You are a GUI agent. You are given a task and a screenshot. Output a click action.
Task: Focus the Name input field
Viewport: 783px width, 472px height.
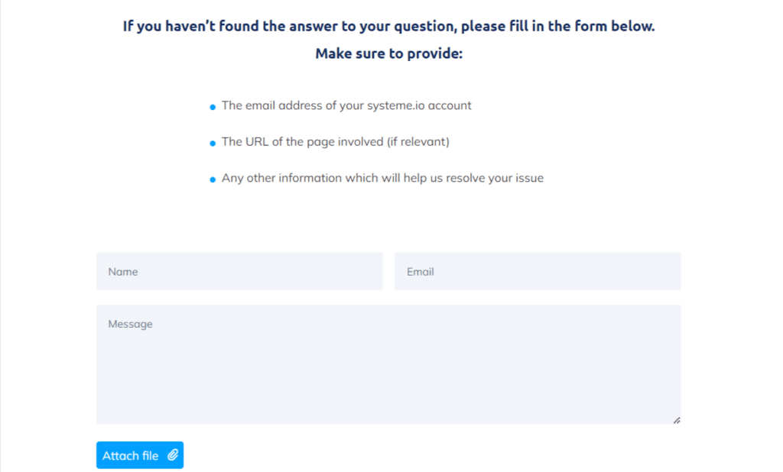tap(239, 271)
